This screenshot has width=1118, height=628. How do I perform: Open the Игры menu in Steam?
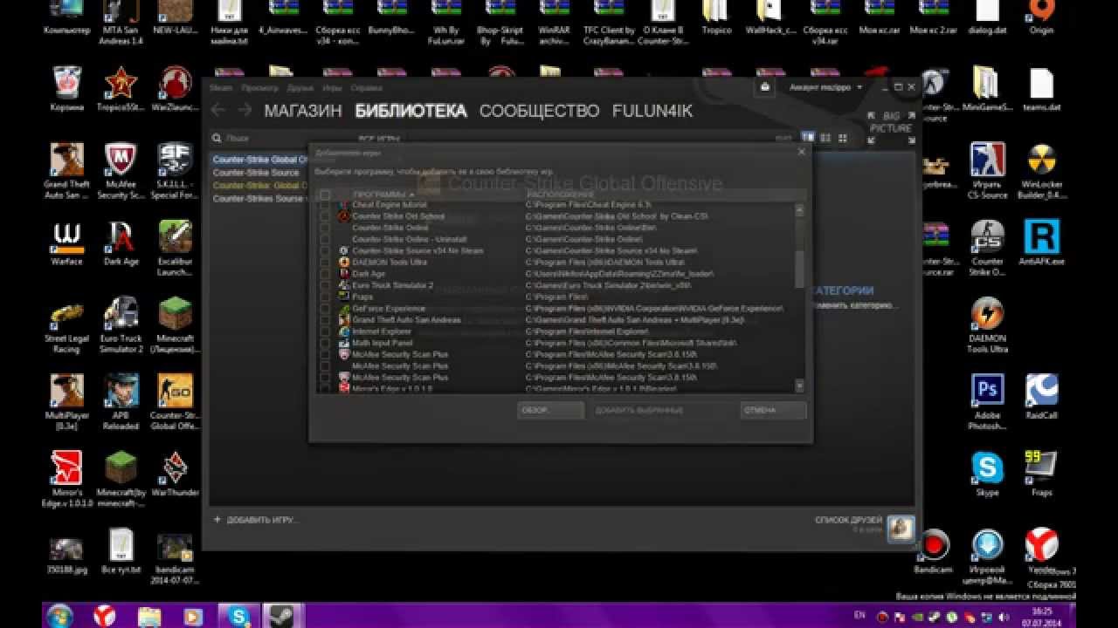(x=332, y=88)
